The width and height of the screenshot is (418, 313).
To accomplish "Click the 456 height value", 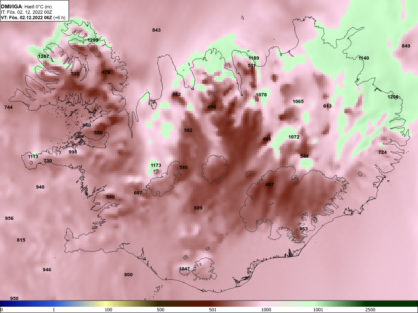I will 212,107.
